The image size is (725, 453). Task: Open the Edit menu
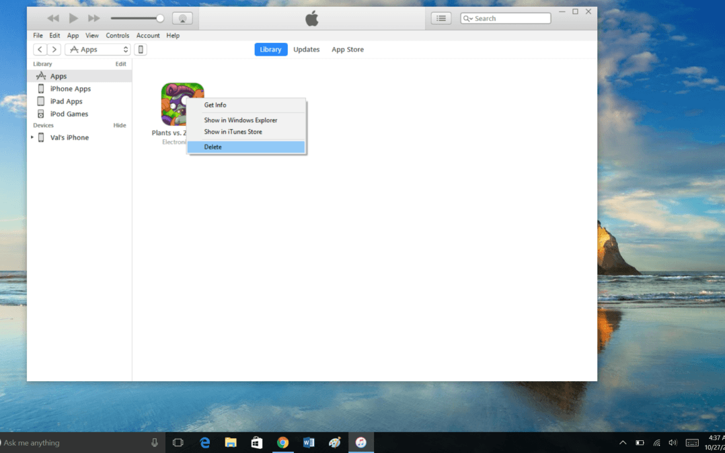click(x=54, y=36)
